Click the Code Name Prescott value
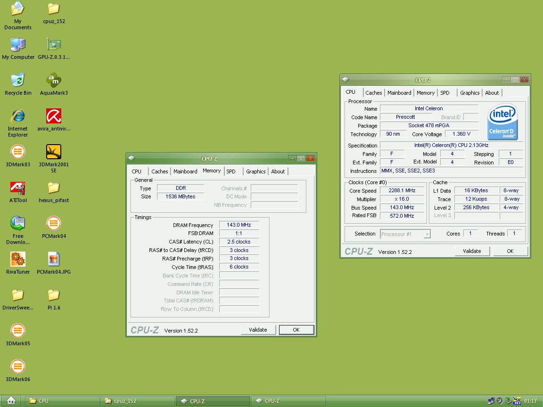Viewport: 543px width, 407px height. pyautogui.click(x=405, y=117)
